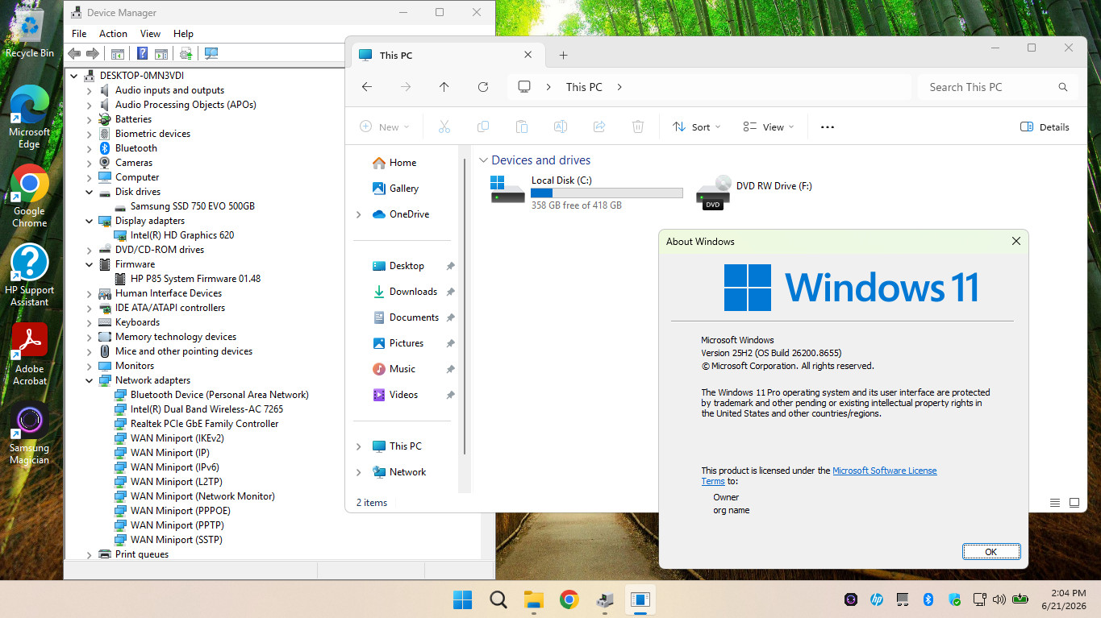
Task: Collapse Disk drives node in Device Manager
Action: [90, 192]
